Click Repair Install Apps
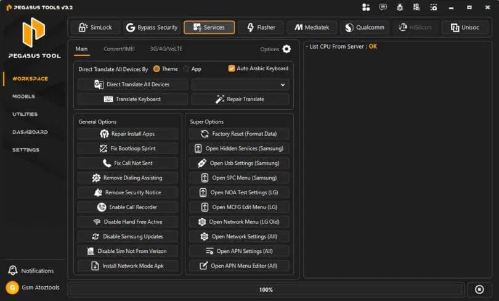Screen dimensions: 499x301 (128, 134)
